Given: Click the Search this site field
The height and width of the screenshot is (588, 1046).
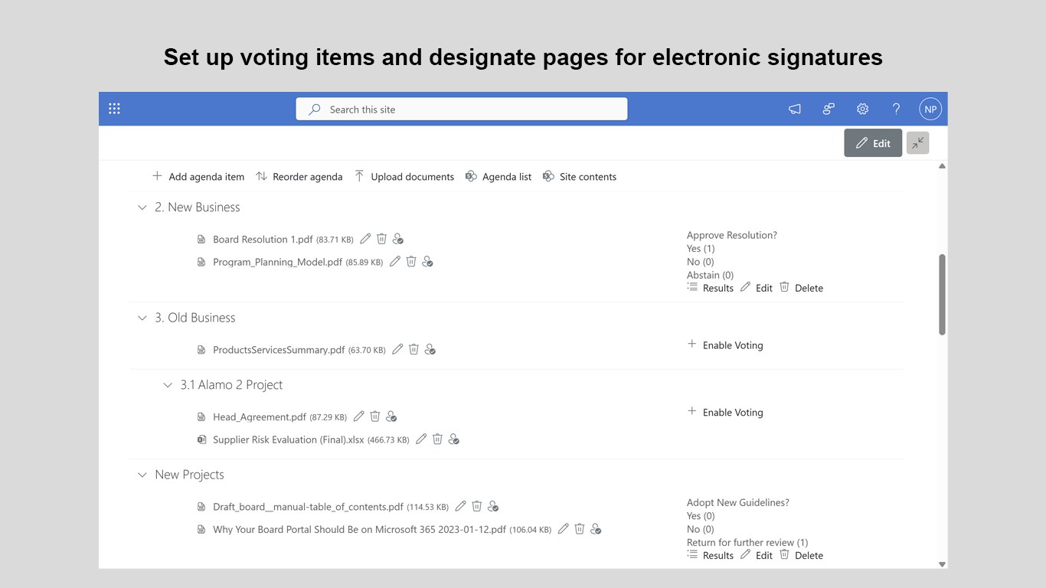Looking at the screenshot, I should tap(461, 109).
